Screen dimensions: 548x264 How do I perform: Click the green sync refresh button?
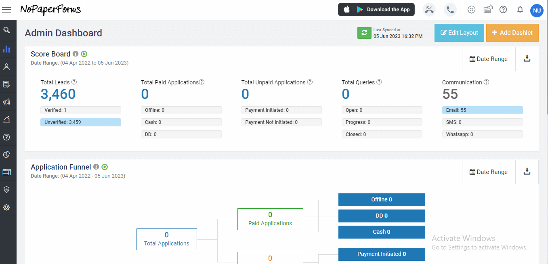[x=364, y=33]
